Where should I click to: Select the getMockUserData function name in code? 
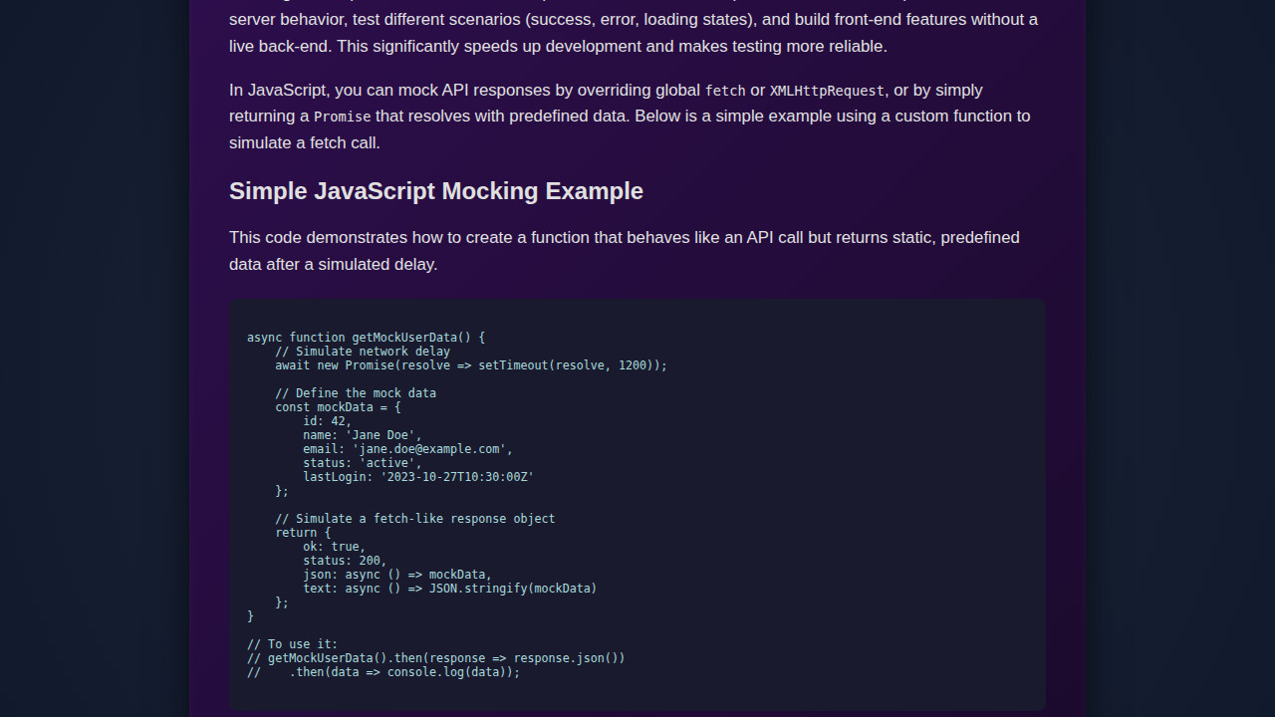pyautogui.click(x=401, y=337)
